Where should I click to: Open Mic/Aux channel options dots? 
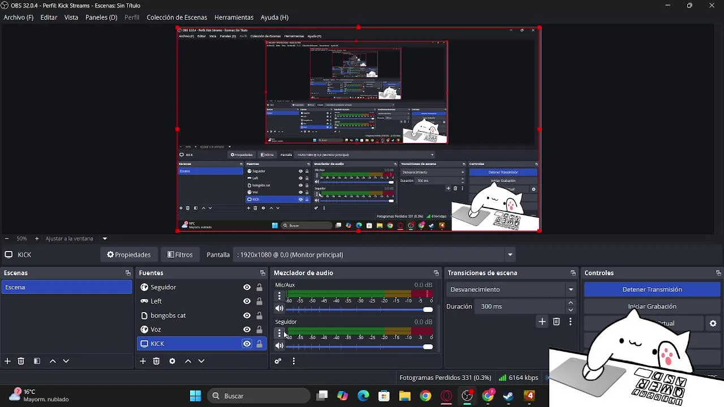tap(279, 296)
